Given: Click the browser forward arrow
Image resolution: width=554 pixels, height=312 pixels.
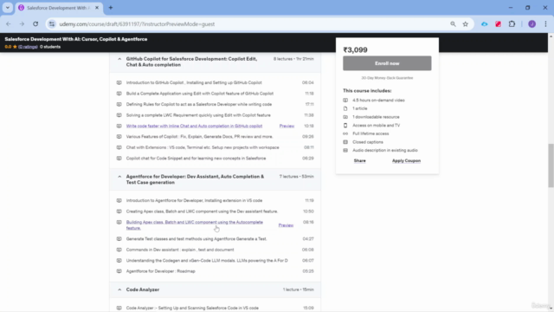Looking at the screenshot, I should (22, 24).
